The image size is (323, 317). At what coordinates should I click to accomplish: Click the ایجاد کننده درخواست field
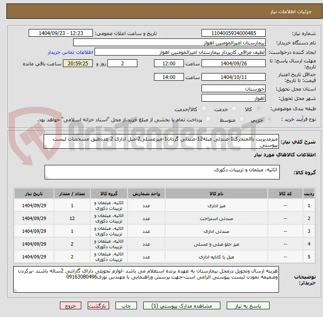[x=180, y=52]
